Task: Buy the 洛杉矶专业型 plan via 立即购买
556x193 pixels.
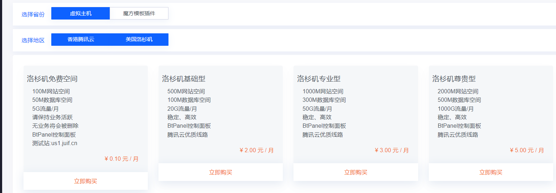Action: 356,172
